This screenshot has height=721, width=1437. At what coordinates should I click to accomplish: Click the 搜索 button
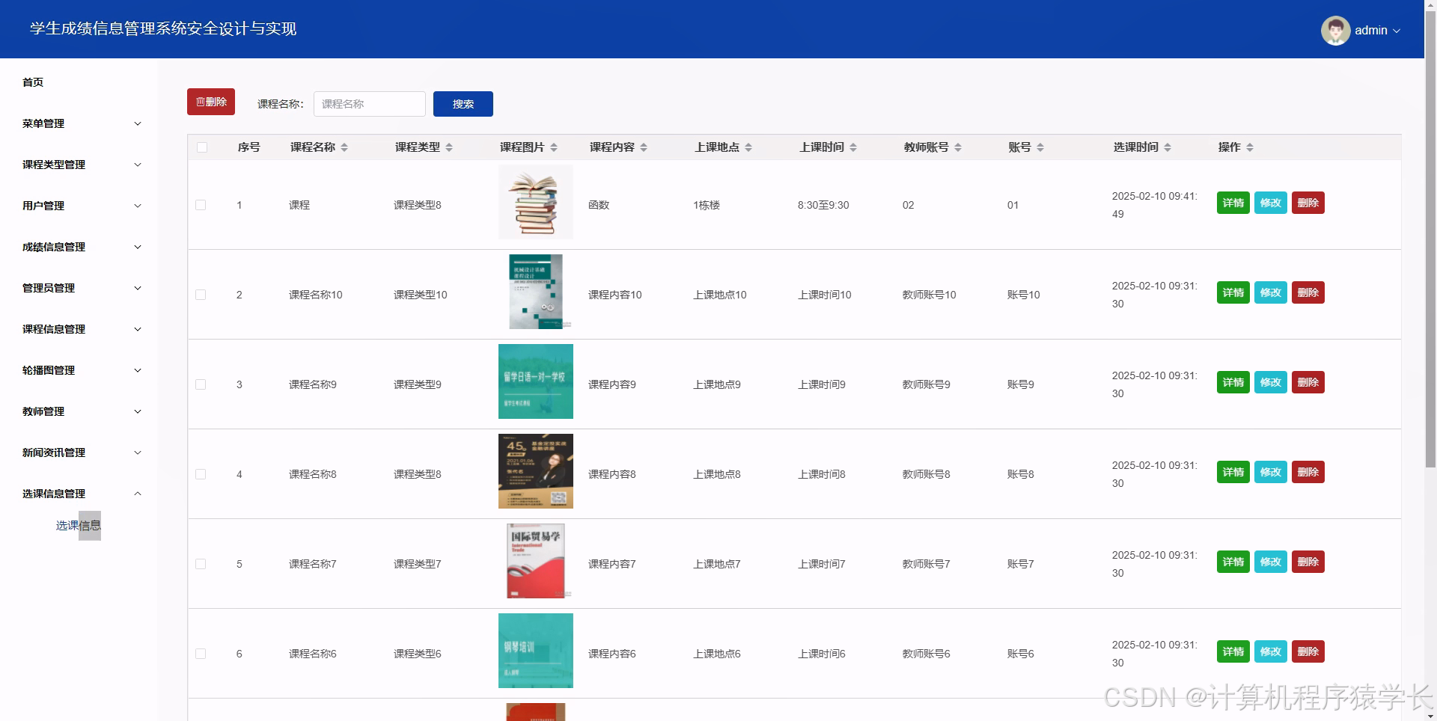(463, 103)
